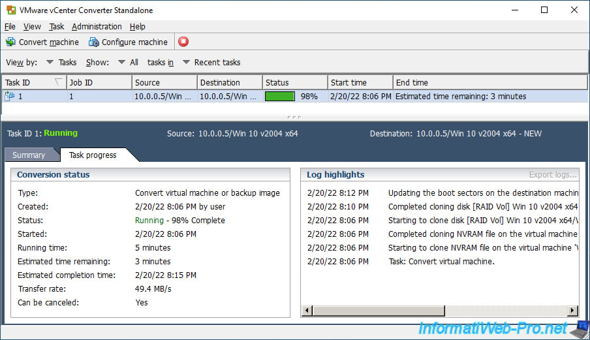The image size is (590, 340).
Task: Click the Convert machine toolbar icon
Action: pyautogui.click(x=10, y=42)
